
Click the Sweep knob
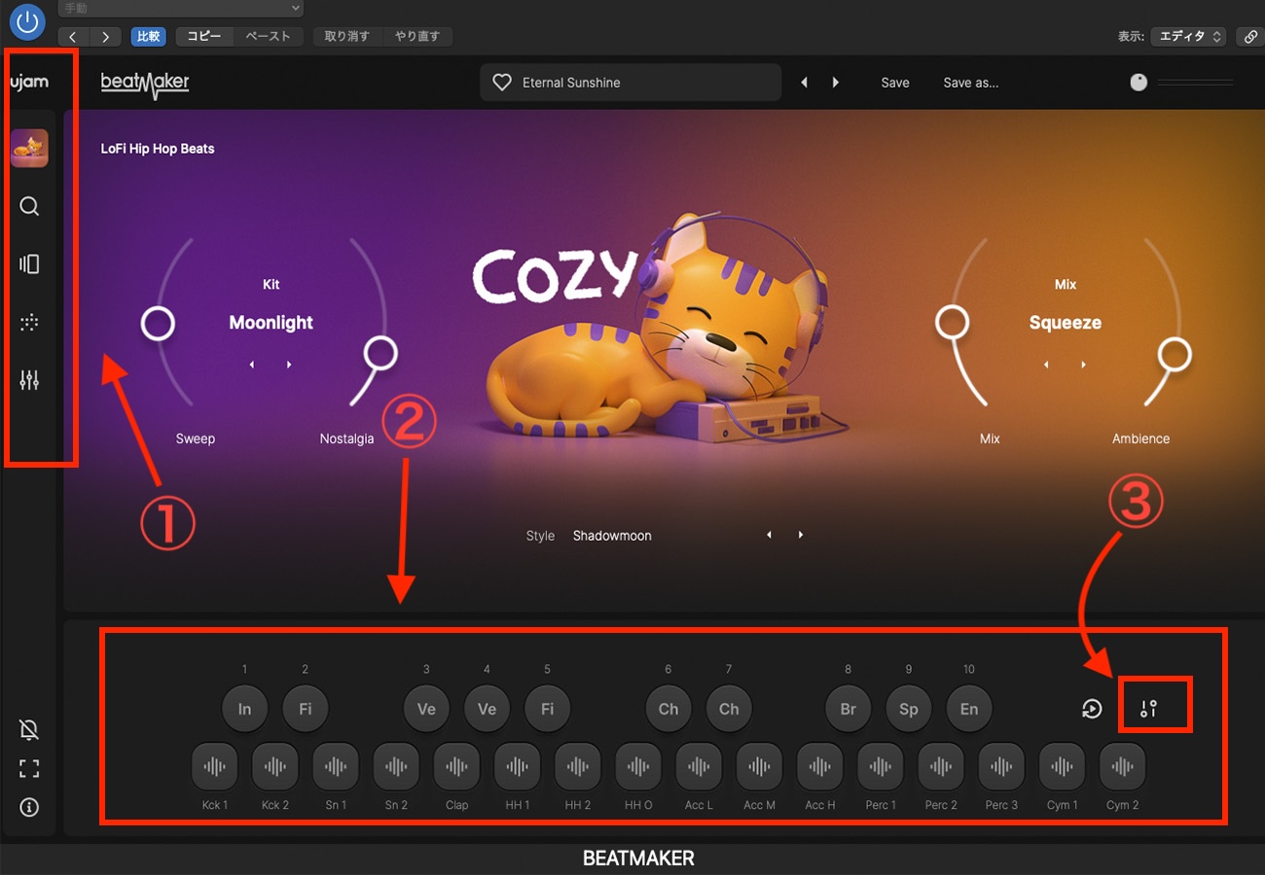click(158, 324)
